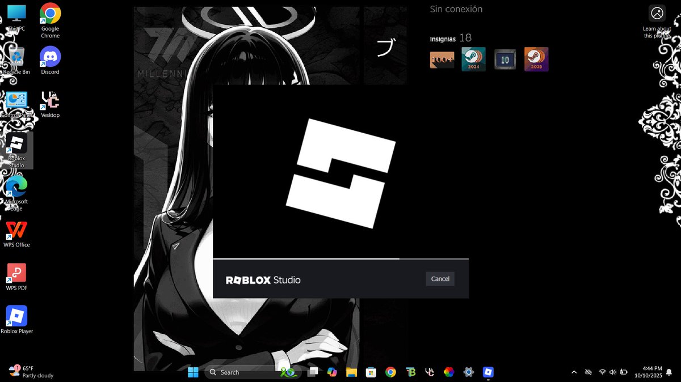681x382 pixels.
Task: Click the Wi-Fi network tray icon
Action: (602, 372)
